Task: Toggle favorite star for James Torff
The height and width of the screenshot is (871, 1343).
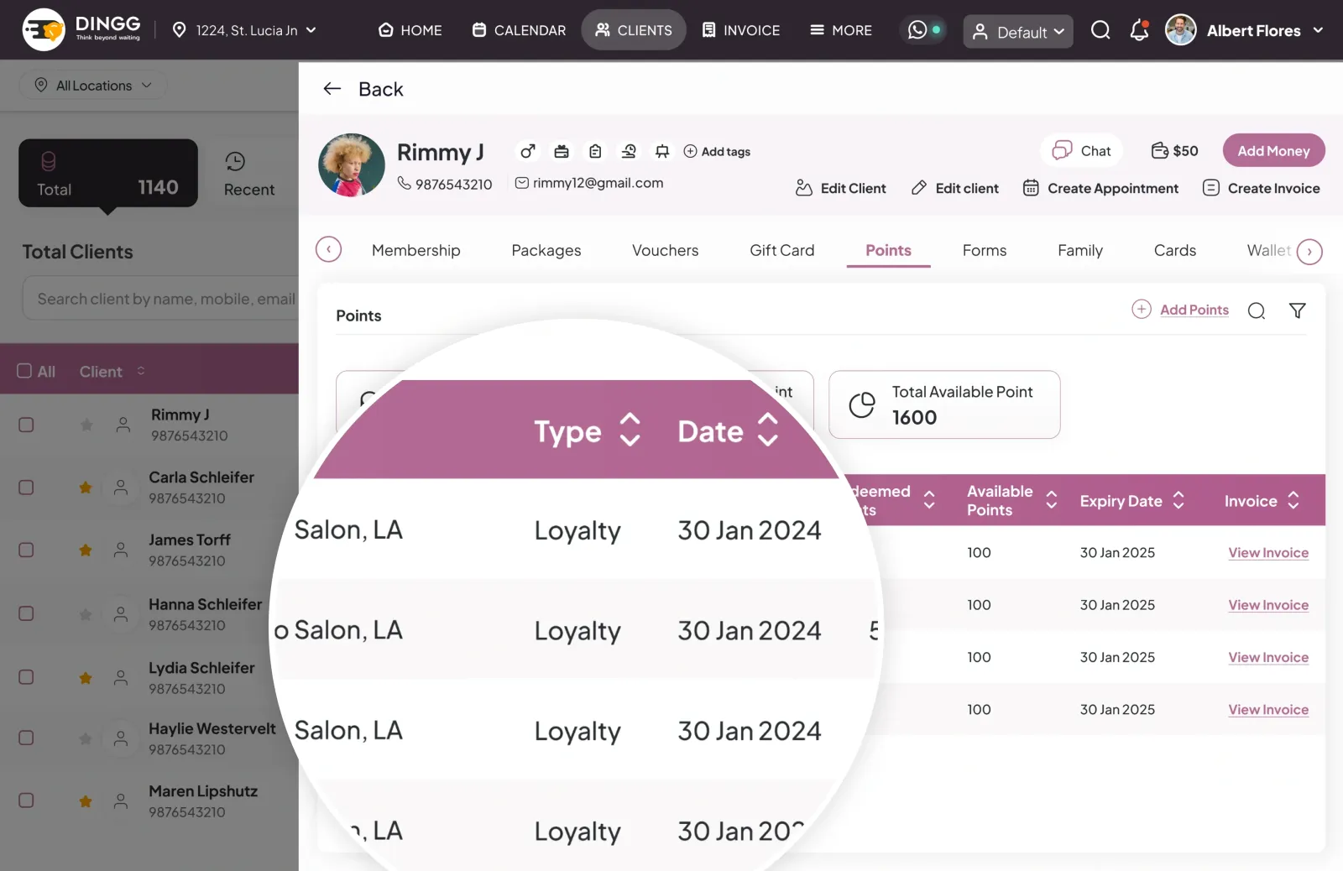Action: tap(85, 550)
